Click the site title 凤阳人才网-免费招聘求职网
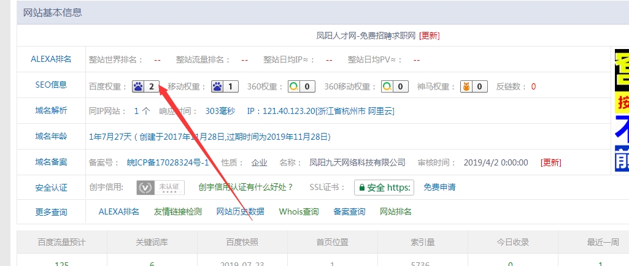 coord(366,36)
